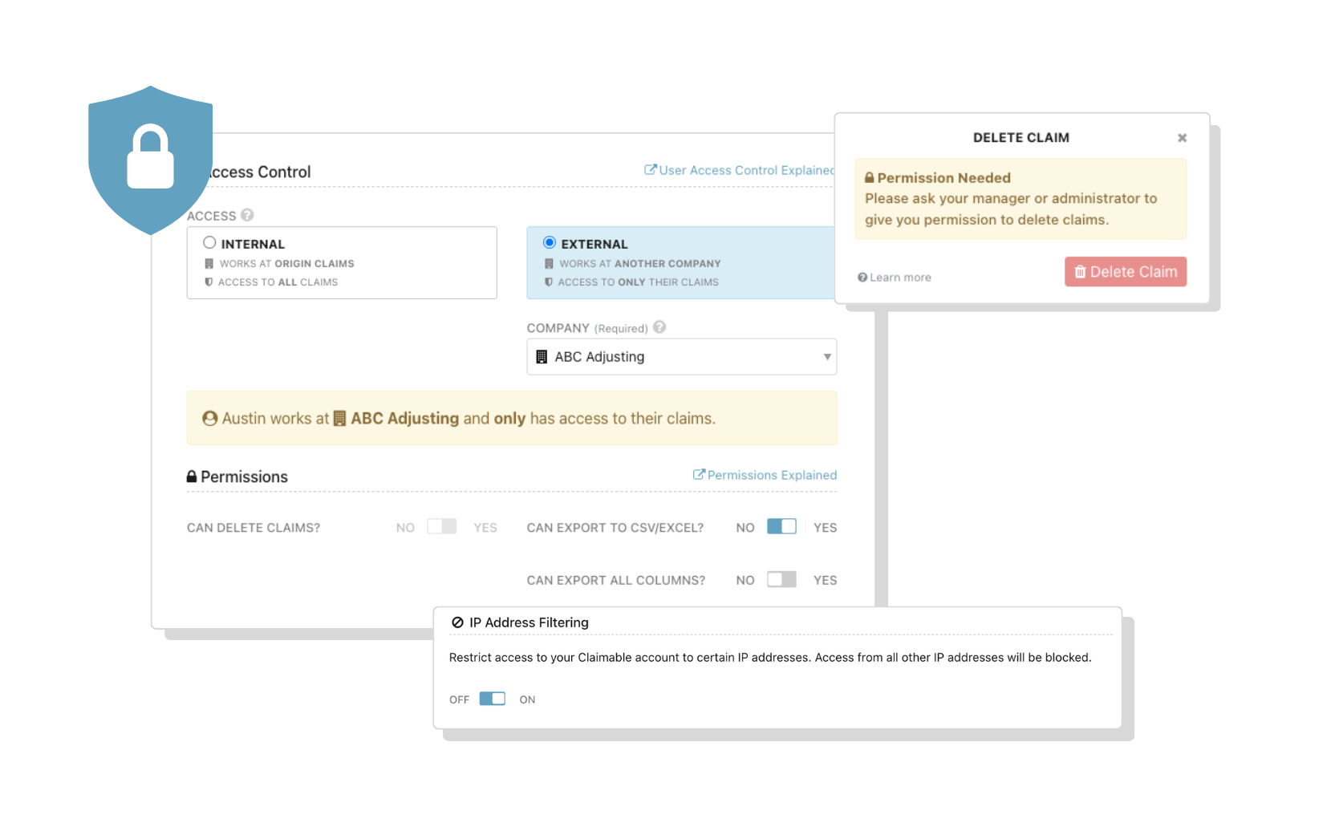Select the EXTERNAL access radio button
The image size is (1339, 827).
pos(550,242)
